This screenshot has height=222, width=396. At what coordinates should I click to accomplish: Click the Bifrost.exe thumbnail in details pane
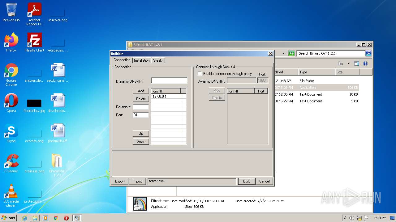click(140, 204)
